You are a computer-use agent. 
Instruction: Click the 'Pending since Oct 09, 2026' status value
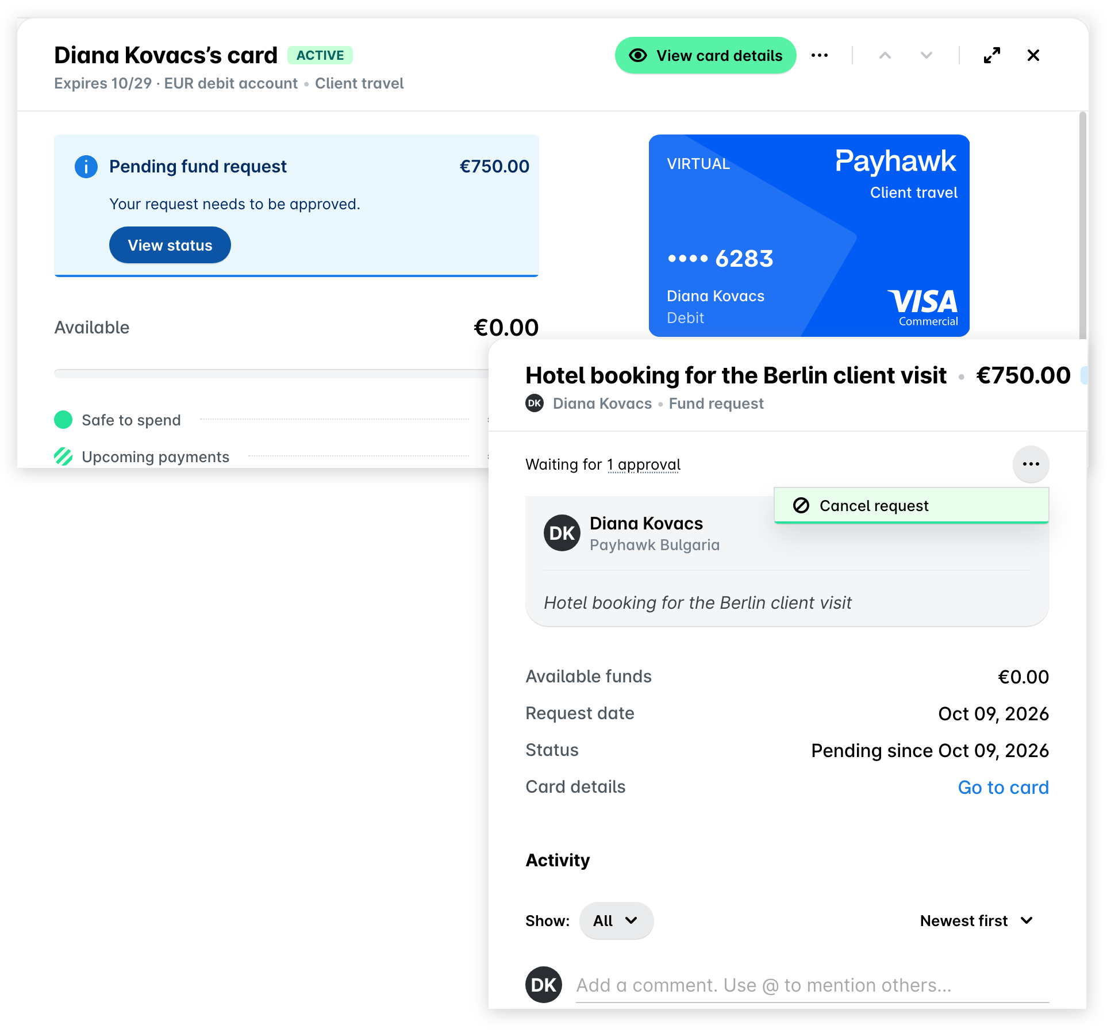[930, 751]
